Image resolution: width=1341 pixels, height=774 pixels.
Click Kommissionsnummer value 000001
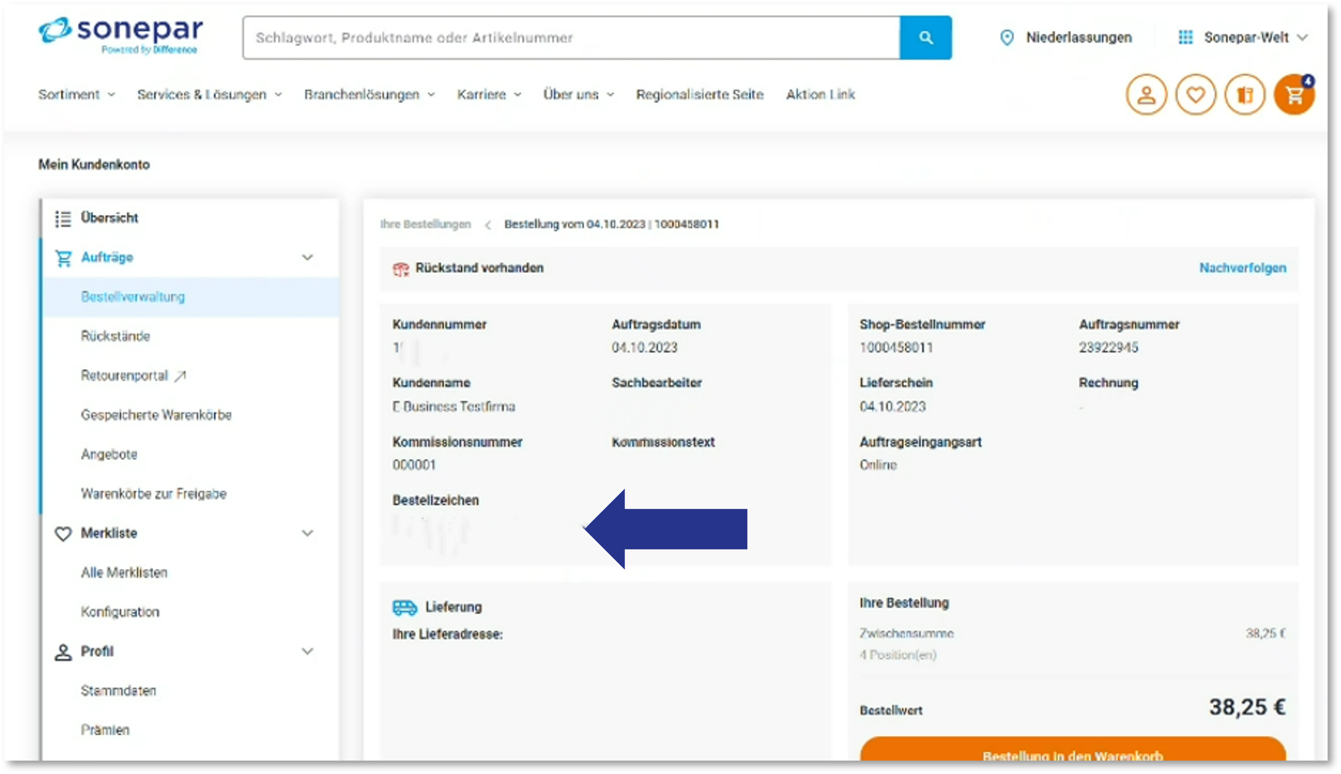click(414, 465)
